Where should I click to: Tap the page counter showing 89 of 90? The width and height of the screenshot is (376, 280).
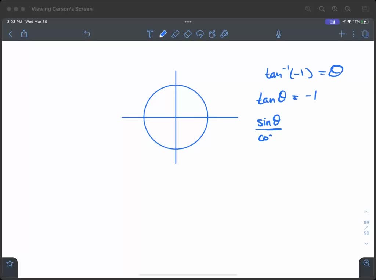point(366,227)
